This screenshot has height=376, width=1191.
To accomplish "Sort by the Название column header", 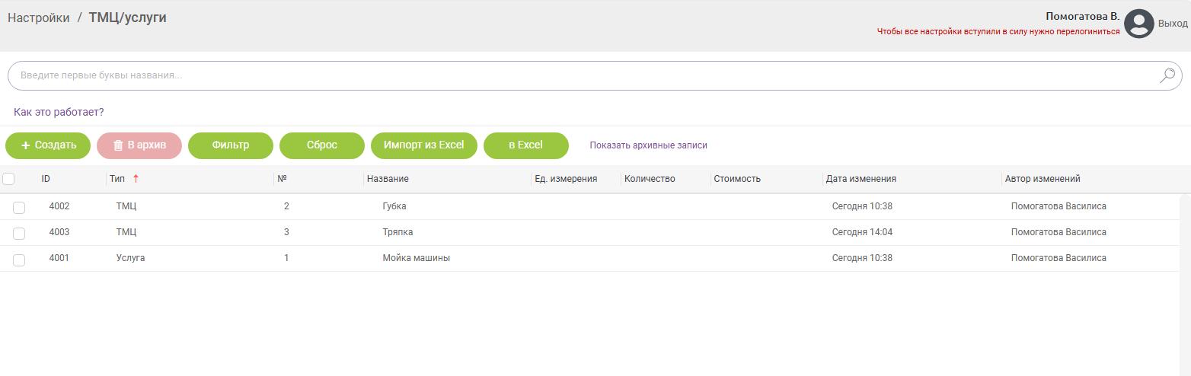I will [388, 179].
